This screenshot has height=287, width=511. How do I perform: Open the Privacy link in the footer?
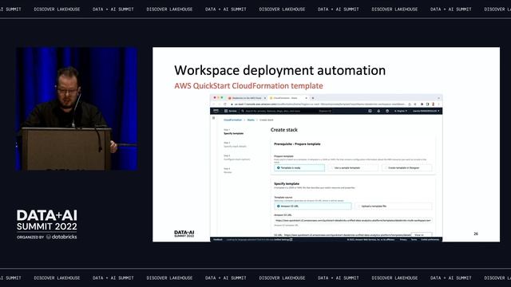[403, 239]
